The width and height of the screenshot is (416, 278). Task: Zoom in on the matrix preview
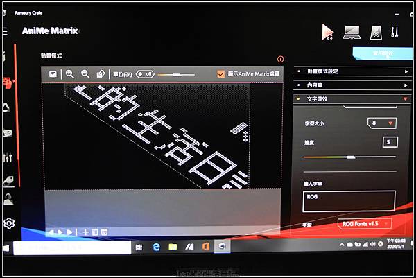coord(70,74)
